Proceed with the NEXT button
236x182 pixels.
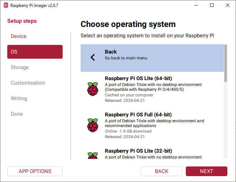click(x=207, y=171)
